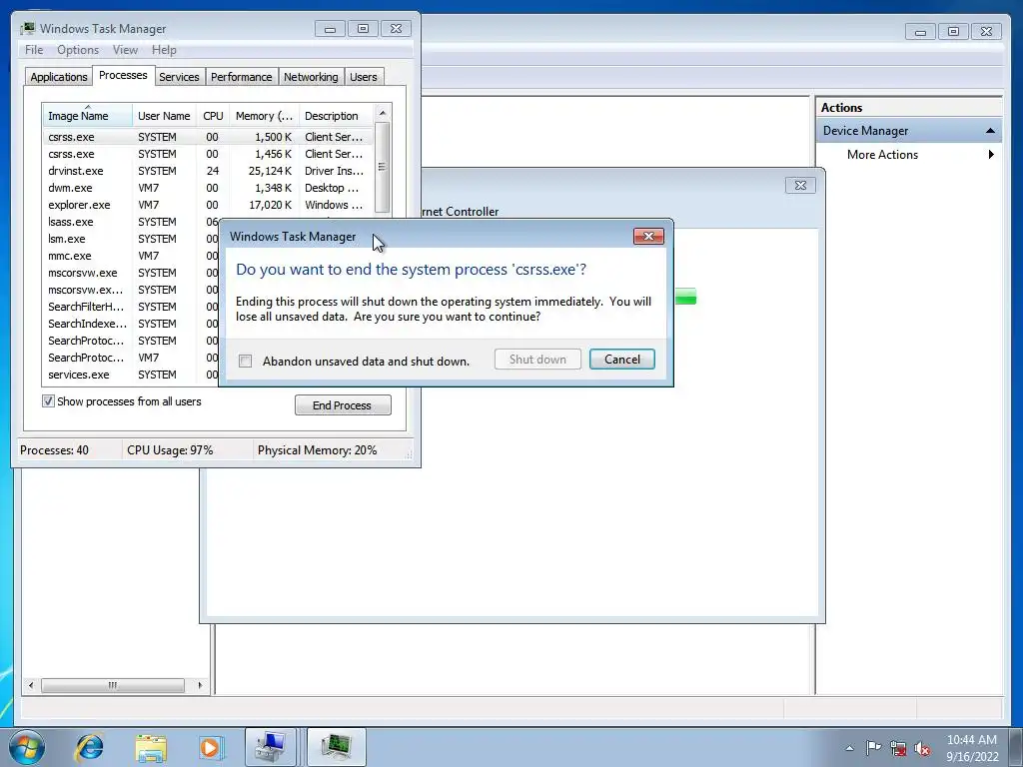Click right scroll arrow in Device Manager tree
This screenshot has height=767, width=1023.
click(200, 685)
